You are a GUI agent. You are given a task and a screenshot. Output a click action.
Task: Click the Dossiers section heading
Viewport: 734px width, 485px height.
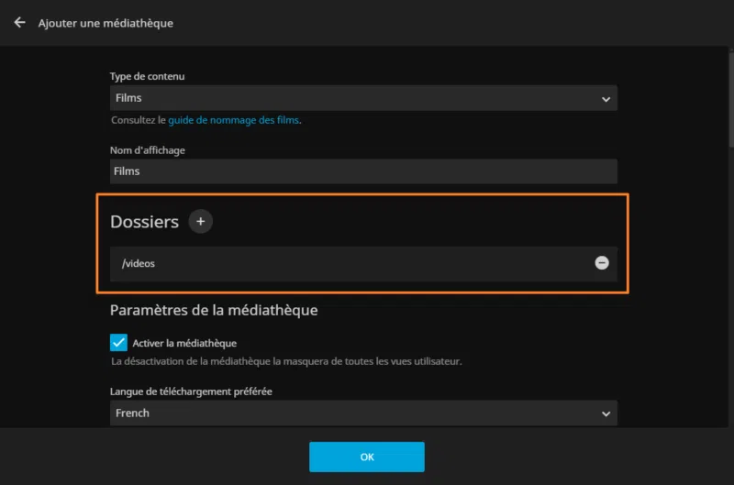[x=144, y=221]
